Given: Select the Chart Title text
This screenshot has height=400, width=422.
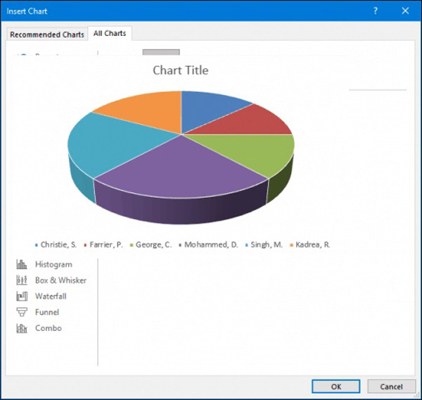Looking at the screenshot, I should 181,70.
